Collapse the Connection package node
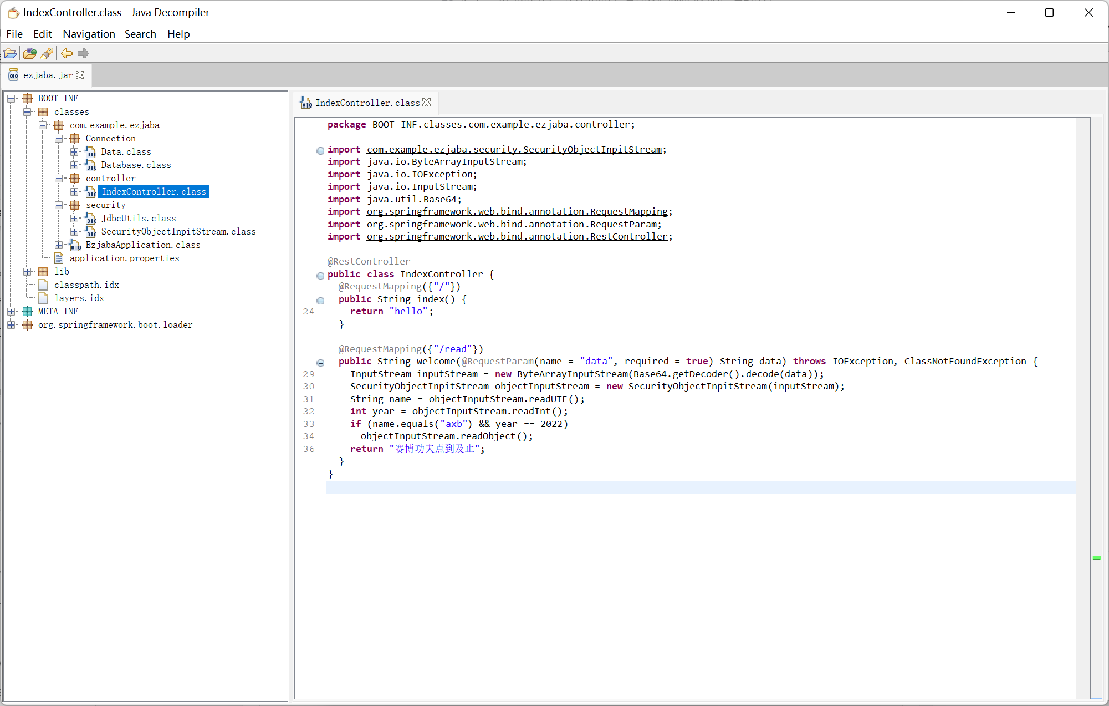Viewport: 1109px width, 706px height. pos(59,139)
